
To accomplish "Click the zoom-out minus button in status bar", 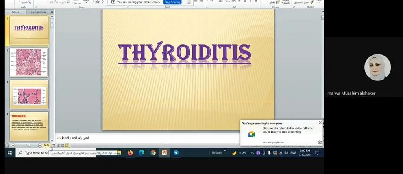I will click(x=40, y=146).
